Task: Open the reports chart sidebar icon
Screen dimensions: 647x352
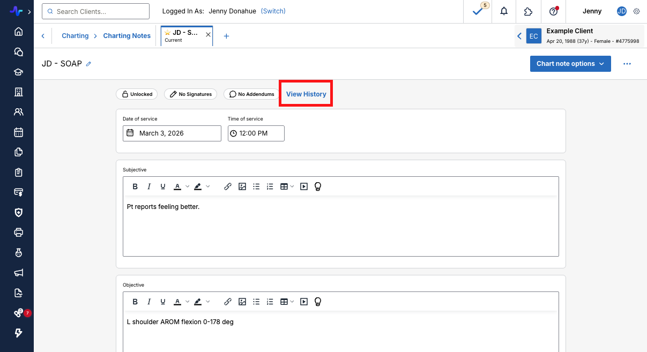Action: 18,293
